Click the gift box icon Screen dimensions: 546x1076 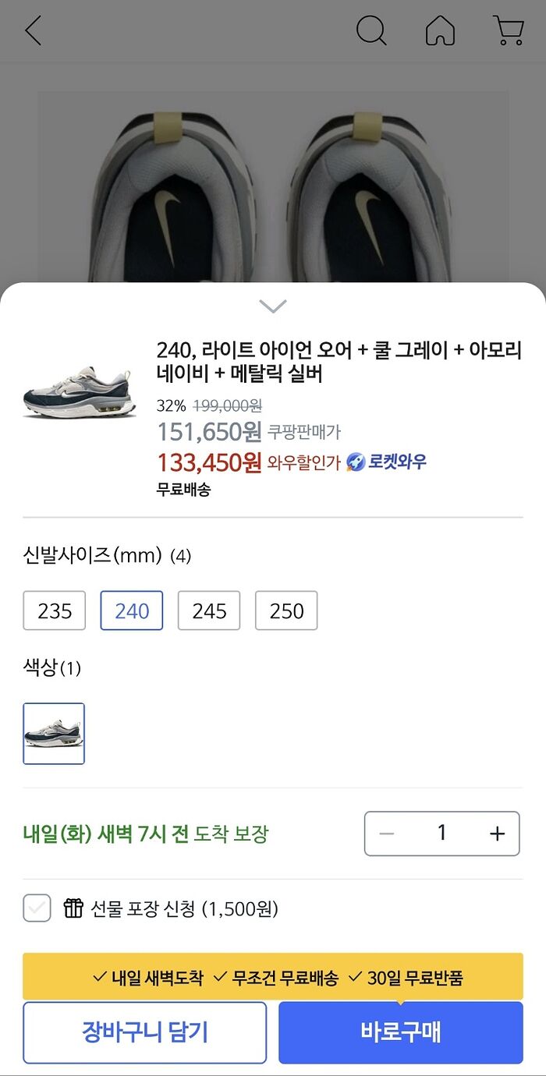(x=73, y=908)
